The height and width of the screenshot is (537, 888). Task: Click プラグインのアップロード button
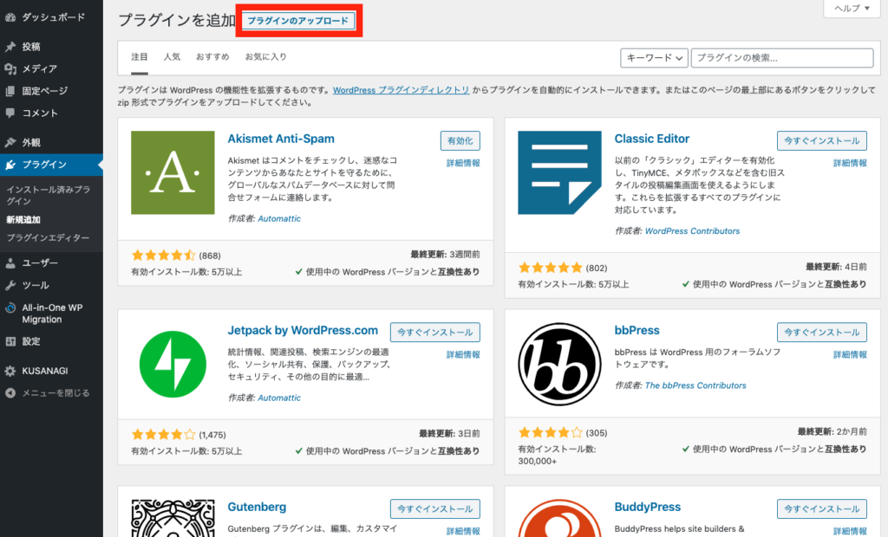(x=298, y=21)
